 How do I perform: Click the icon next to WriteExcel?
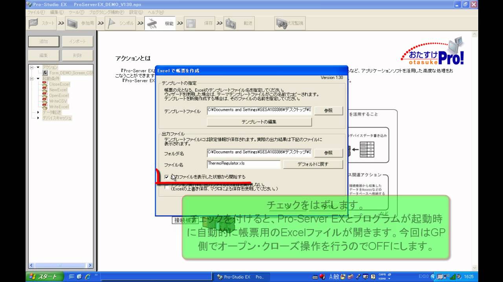click(x=45, y=107)
